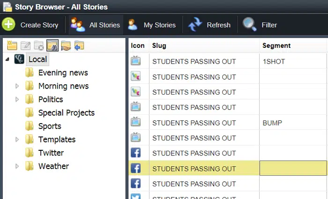Click the highlighted yellow slug STUDENTS PASSING OUT
The image size is (328, 199).
coord(194,169)
